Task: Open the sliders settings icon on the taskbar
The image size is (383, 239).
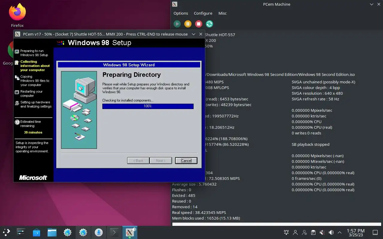Action: pyautogui.click(x=21, y=232)
